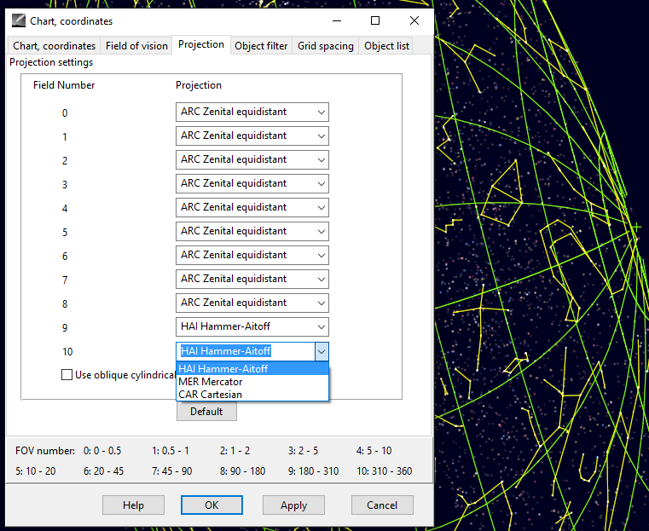The width and height of the screenshot is (649, 531).
Task: Click the Default button
Action: [206, 412]
